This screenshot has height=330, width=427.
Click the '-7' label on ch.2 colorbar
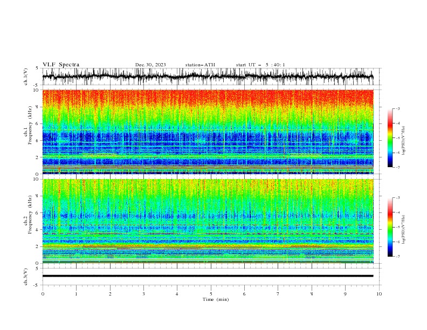pos(397,256)
